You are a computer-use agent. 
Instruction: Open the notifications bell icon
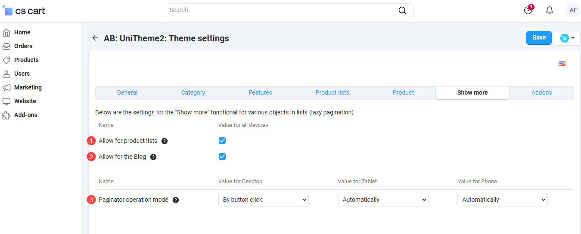[x=549, y=10]
